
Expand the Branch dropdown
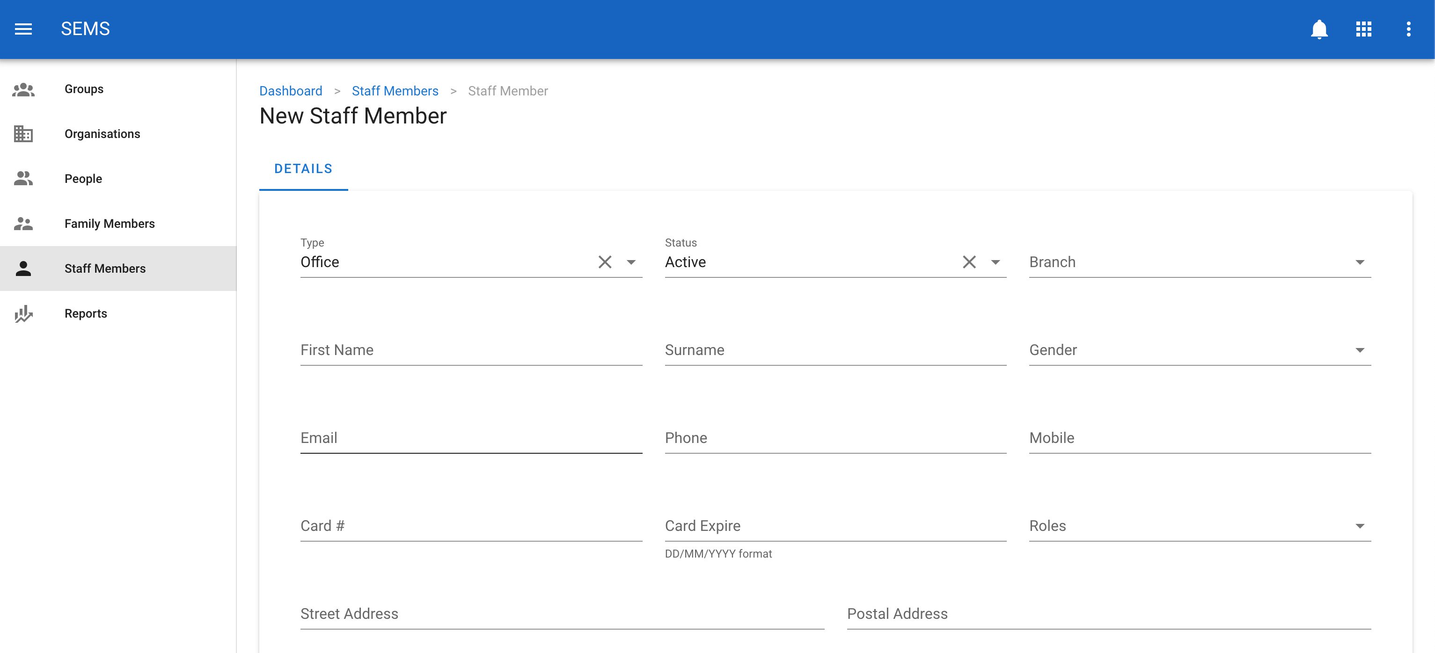(x=1359, y=262)
